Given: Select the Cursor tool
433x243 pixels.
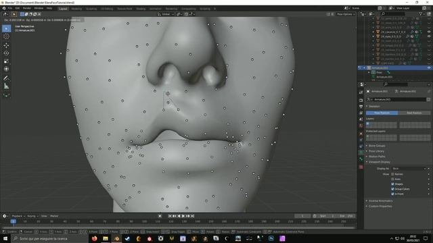Looking at the screenshot, I should 6,36.
